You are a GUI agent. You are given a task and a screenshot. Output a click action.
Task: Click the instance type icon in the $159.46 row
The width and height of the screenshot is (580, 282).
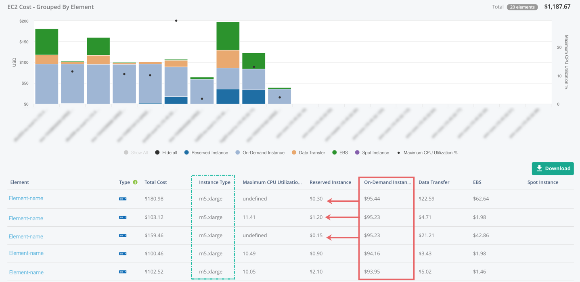[x=123, y=236]
